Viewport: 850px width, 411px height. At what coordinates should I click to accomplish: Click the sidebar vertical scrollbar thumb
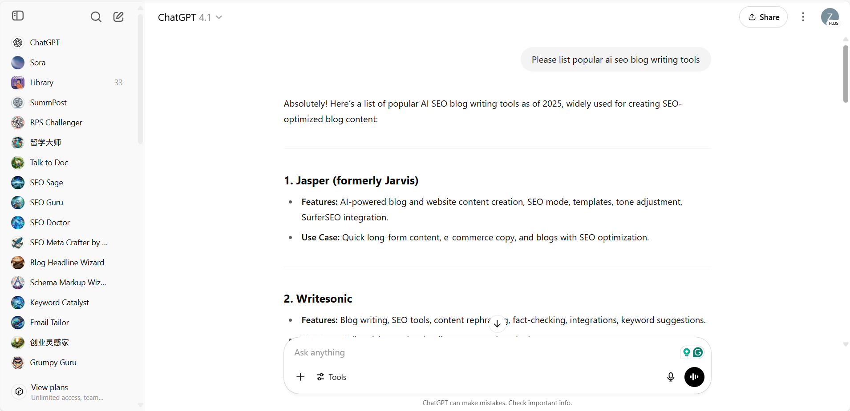tap(140, 79)
